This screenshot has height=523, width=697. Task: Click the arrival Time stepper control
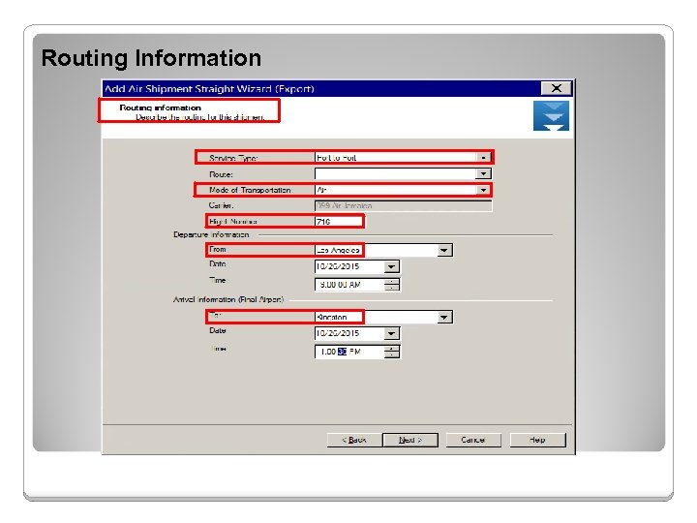(392, 352)
